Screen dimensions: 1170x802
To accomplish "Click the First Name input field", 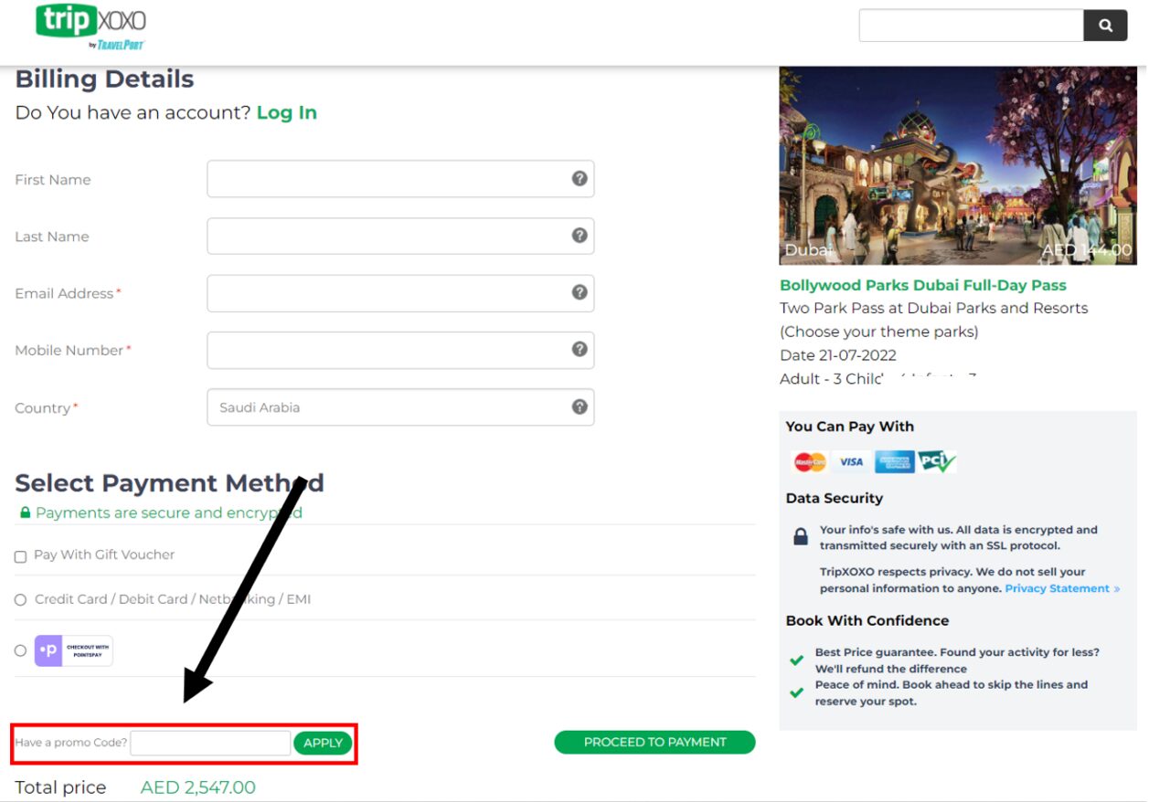I will click(x=400, y=179).
